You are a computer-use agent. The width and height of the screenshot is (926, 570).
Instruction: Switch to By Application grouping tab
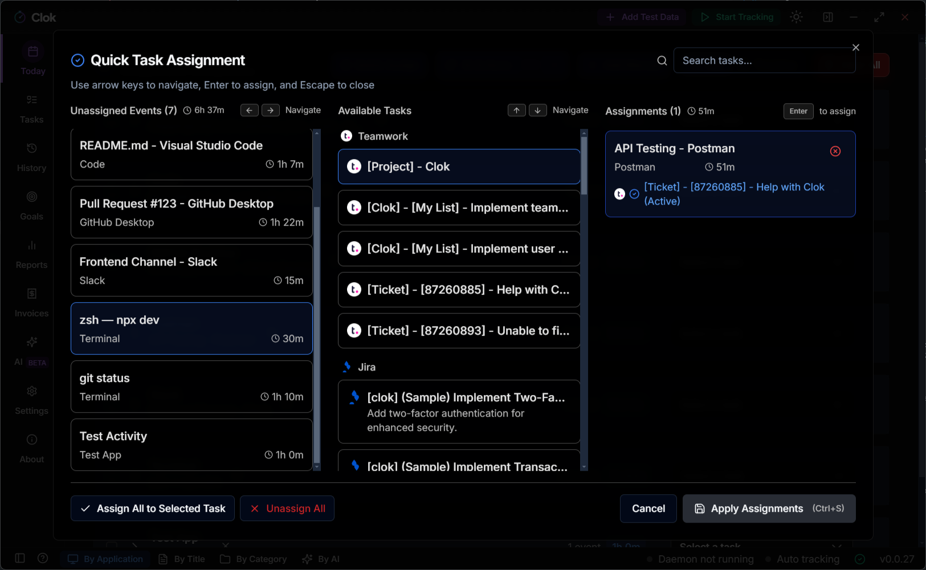pyautogui.click(x=105, y=559)
